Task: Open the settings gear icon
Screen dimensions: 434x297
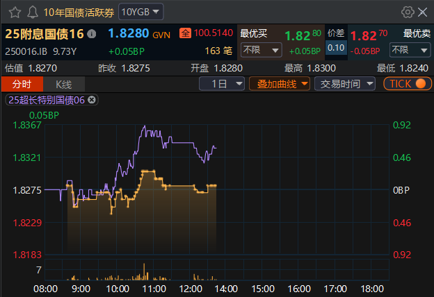Action: (408, 12)
